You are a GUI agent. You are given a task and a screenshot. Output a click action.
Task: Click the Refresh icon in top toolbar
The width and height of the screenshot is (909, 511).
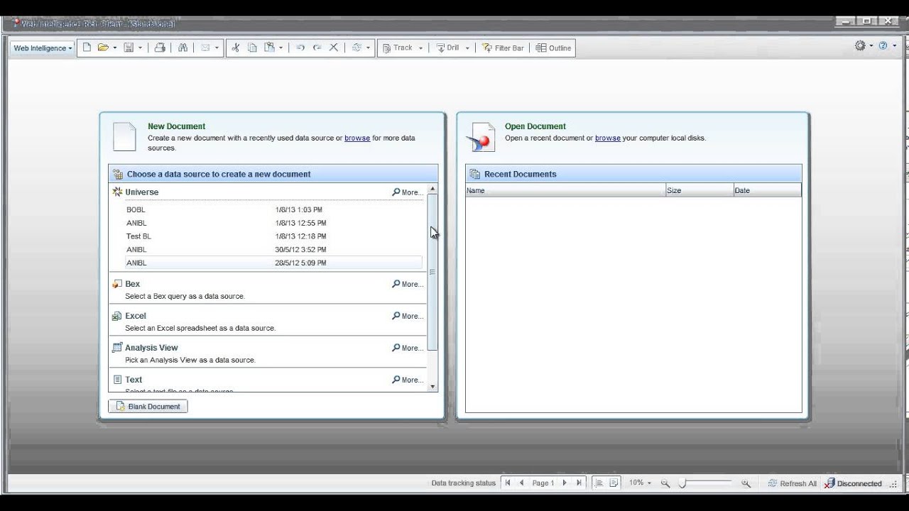pos(356,48)
